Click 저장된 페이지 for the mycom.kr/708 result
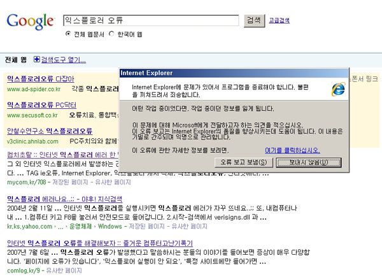 pyautogui.click(x=70, y=182)
